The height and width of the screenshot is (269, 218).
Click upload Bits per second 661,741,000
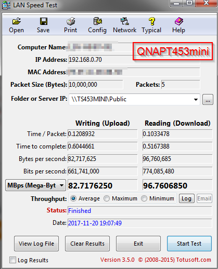pyautogui.click(x=83, y=171)
